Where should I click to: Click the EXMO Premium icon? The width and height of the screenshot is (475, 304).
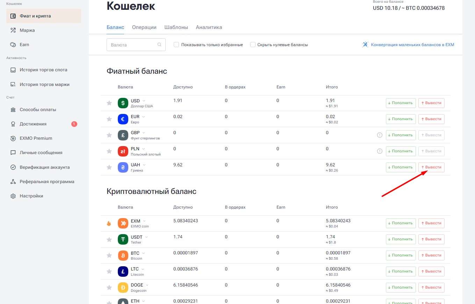pos(13,138)
